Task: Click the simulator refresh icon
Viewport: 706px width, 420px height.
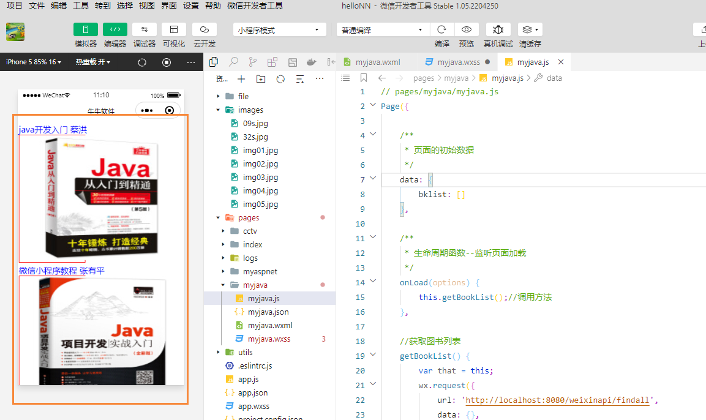Action: (x=142, y=62)
